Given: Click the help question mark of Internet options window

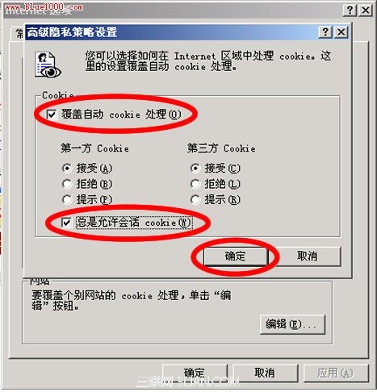Looking at the screenshot, I should (x=350, y=10).
